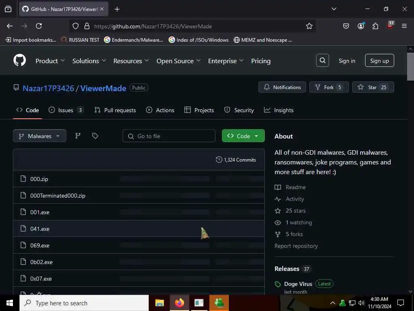Star the repository with Star button
414x311 pixels.
(x=373, y=87)
